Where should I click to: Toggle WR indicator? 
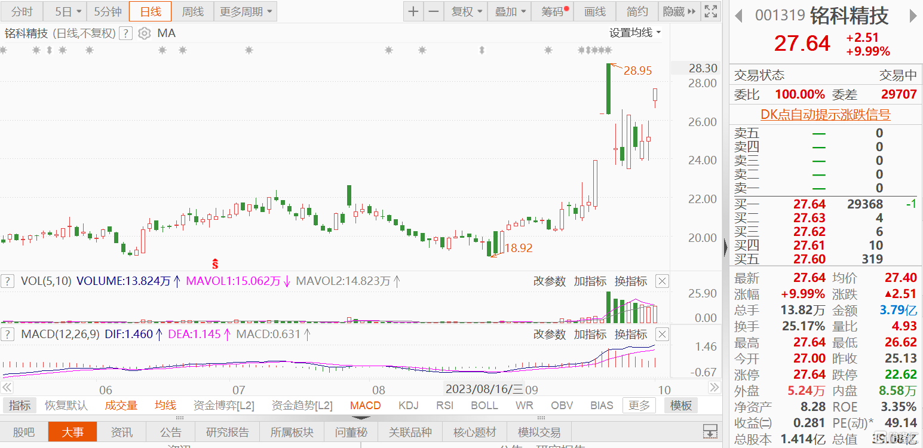[x=525, y=406]
